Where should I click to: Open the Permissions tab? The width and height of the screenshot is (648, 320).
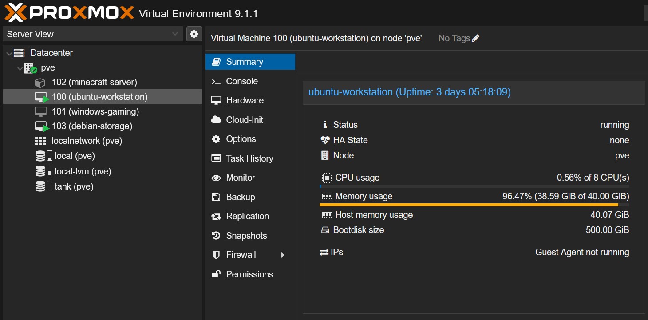tap(250, 274)
